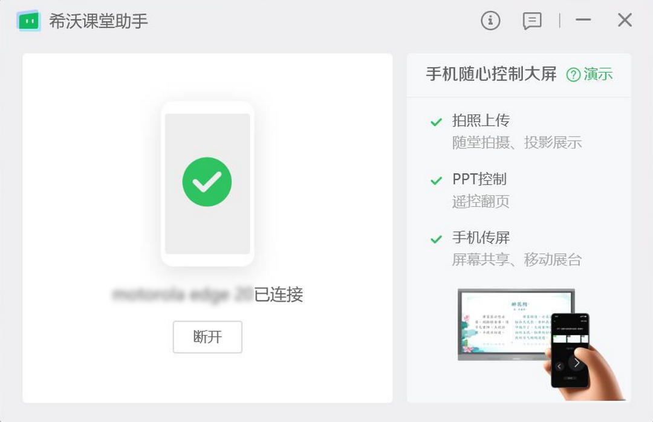Click the 屏幕共享、移动展台 description text

516,260
